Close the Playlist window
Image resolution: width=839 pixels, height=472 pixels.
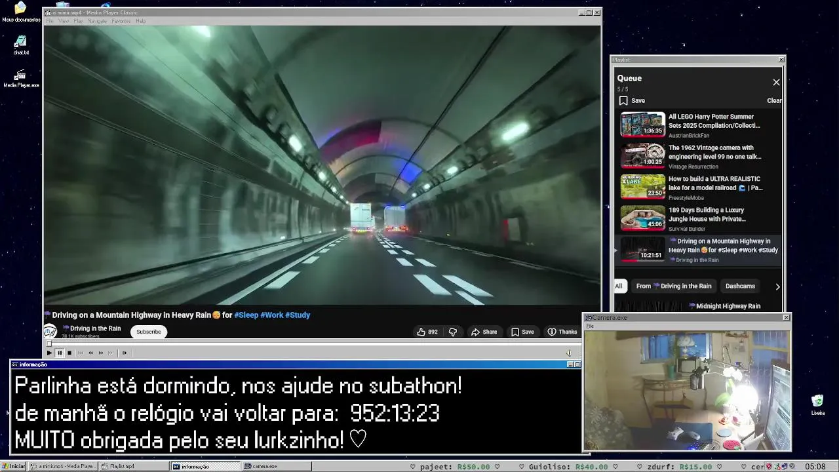coord(781,60)
